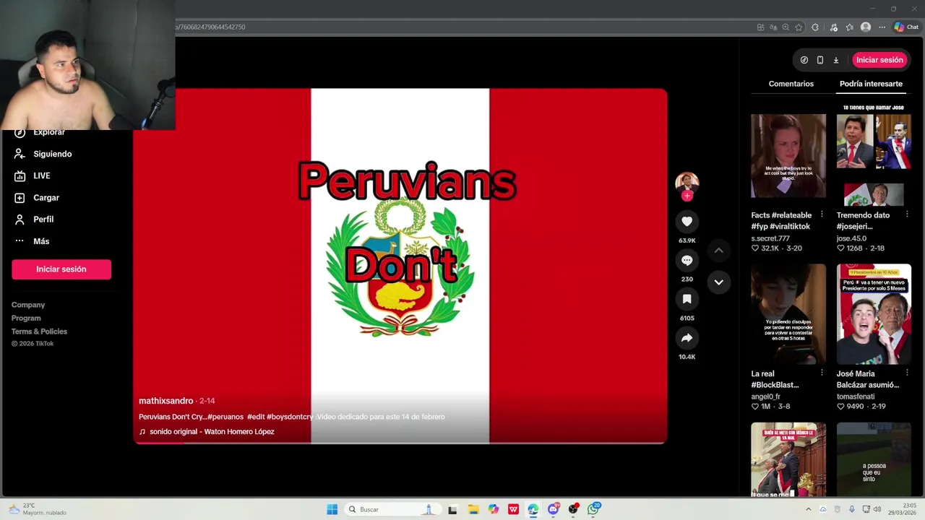Open browser favorites list icon

[849, 27]
